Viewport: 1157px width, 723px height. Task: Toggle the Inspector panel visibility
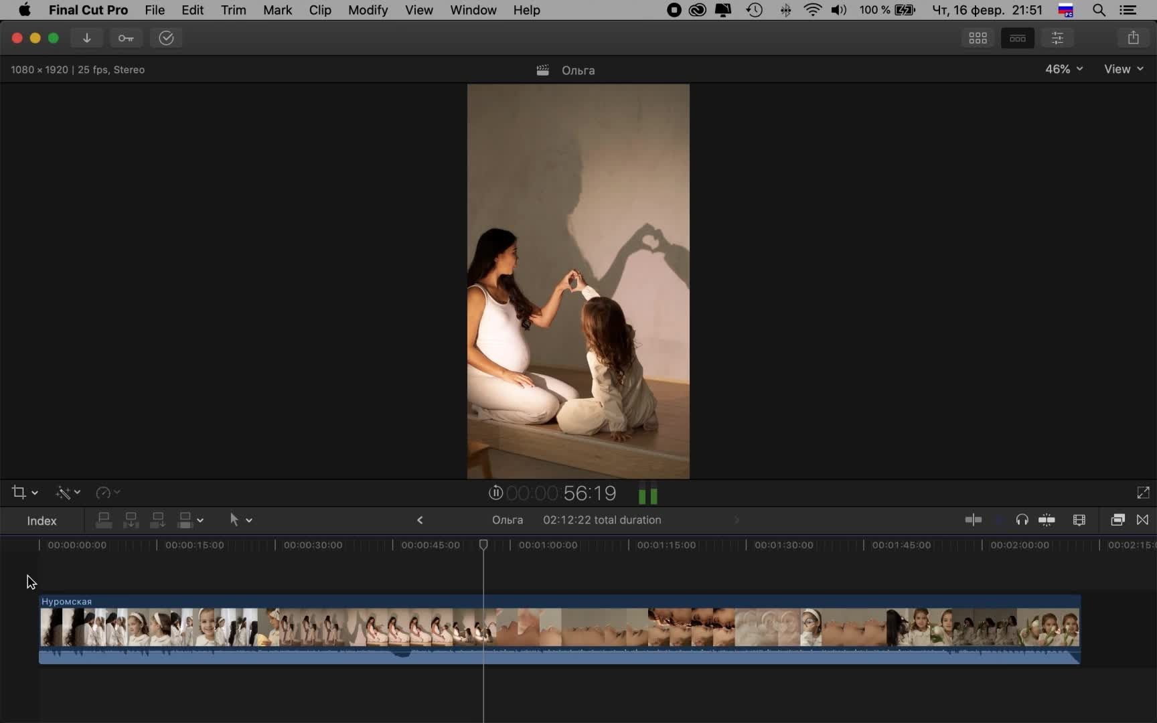point(1057,38)
